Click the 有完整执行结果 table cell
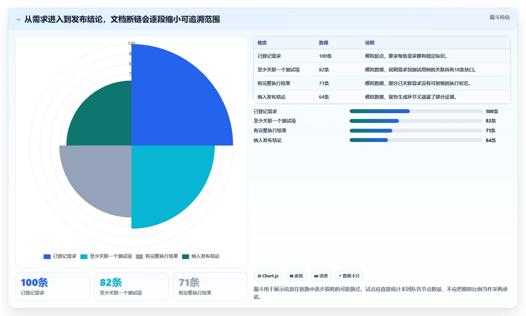This screenshot has height=316, width=526. (274, 83)
